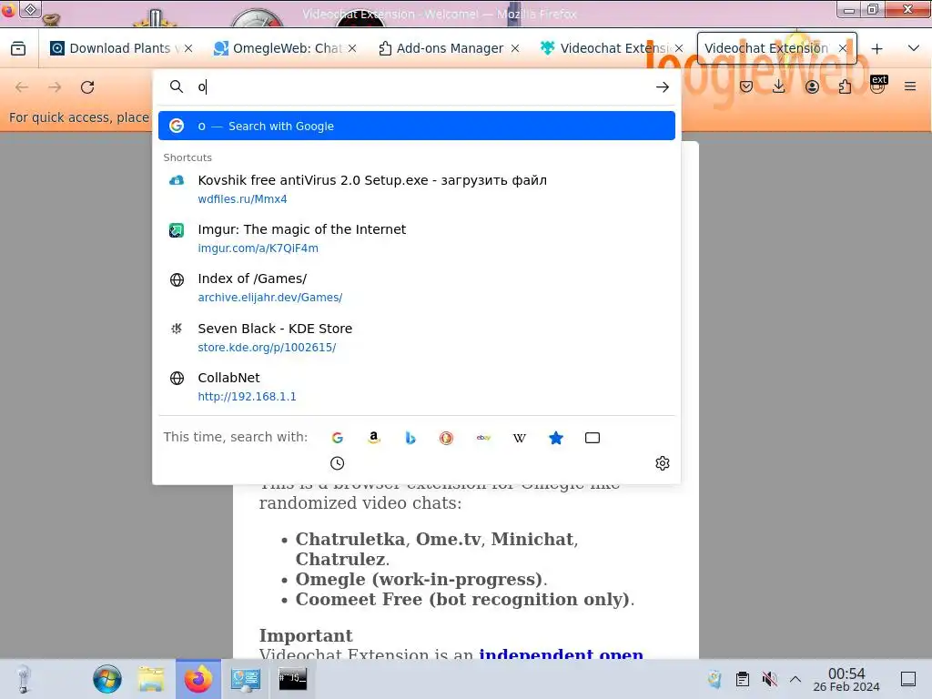Open the Index of /Games/ shortcut
932x699 pixels.
(417, 288)
